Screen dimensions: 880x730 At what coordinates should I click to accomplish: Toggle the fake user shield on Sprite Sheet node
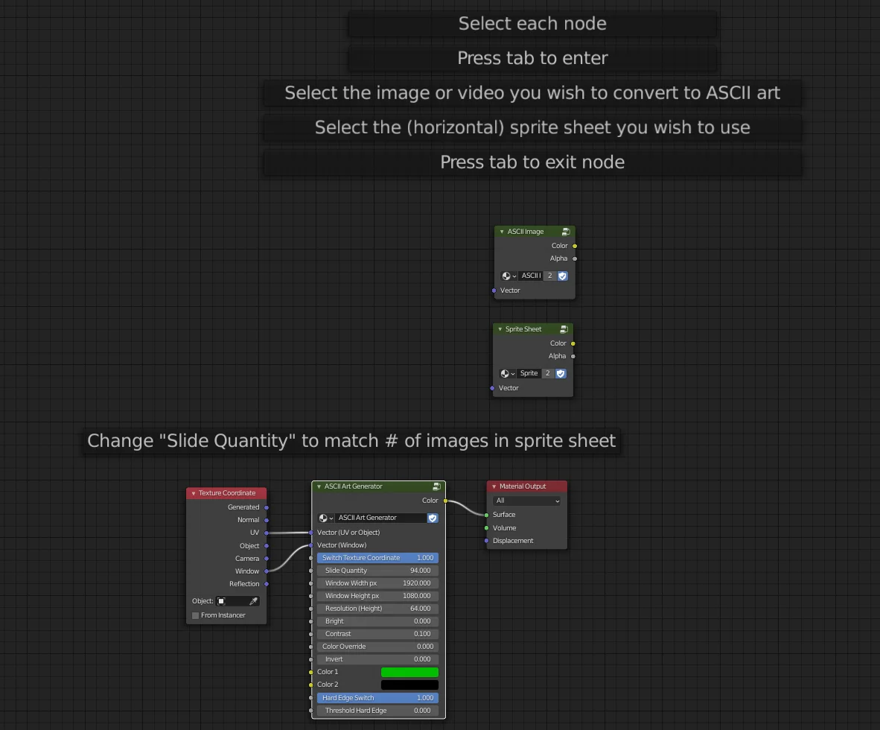(561, 373)
